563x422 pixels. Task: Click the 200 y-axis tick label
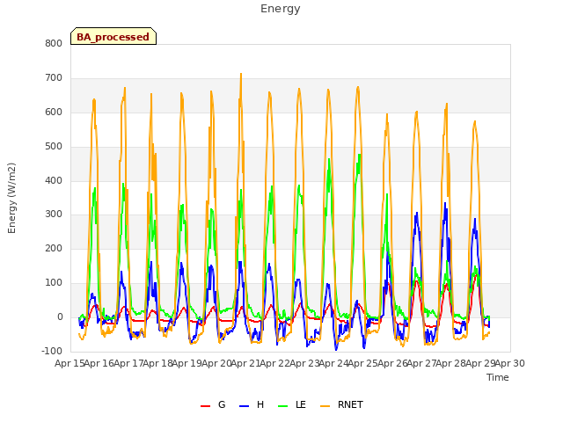(54, 248)
